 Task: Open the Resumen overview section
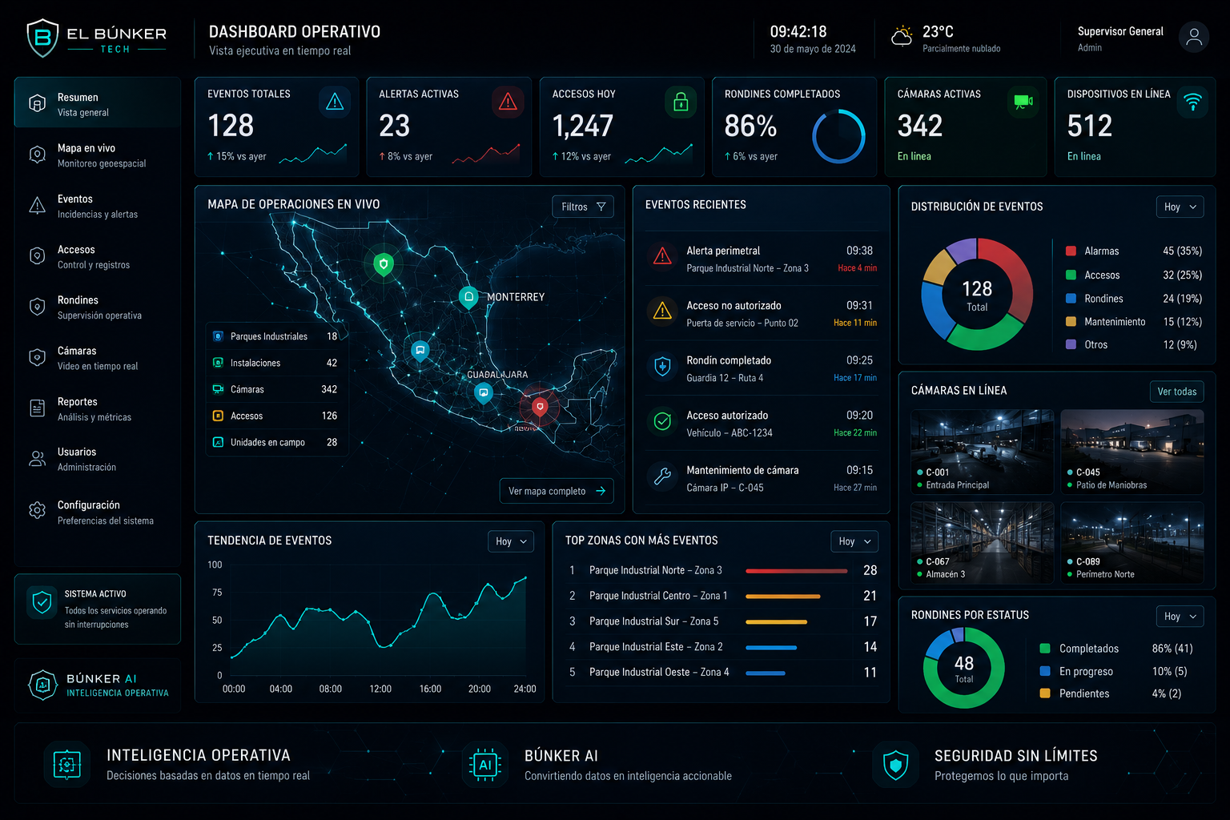coord(97,103)
